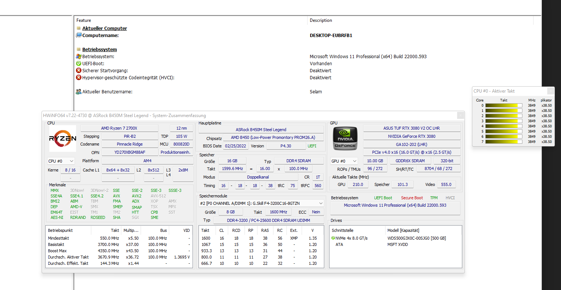Open the CPU #0 selector dropdown

click(61, 161)
